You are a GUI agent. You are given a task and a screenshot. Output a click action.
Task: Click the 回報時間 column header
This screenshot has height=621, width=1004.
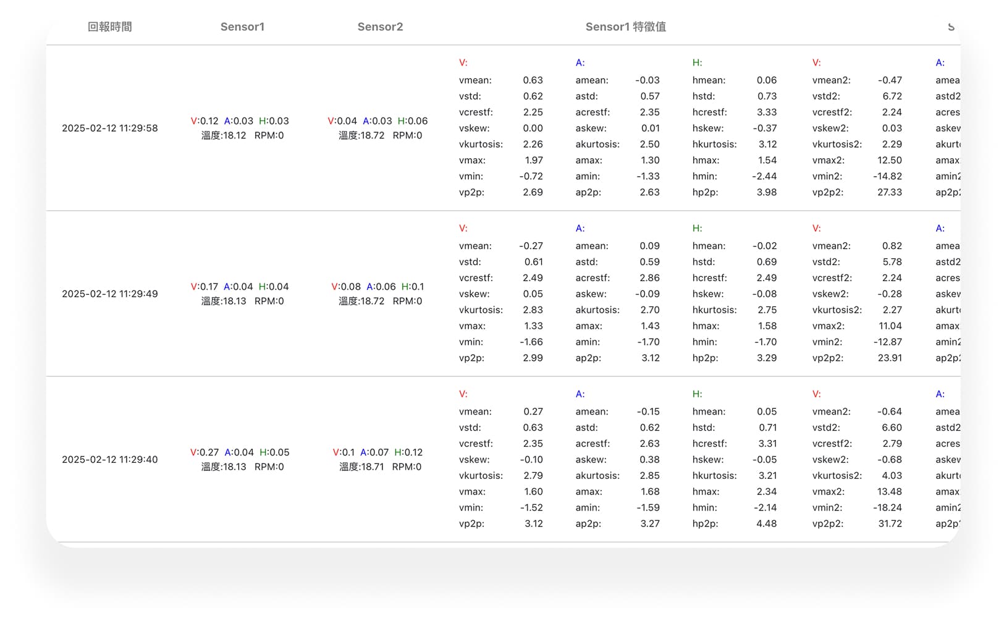point(109,27)
